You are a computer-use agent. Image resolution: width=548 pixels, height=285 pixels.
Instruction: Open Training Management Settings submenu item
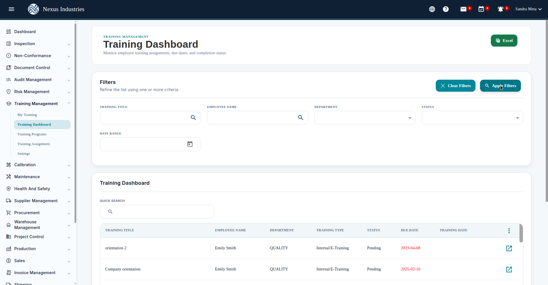coord(23,154)
